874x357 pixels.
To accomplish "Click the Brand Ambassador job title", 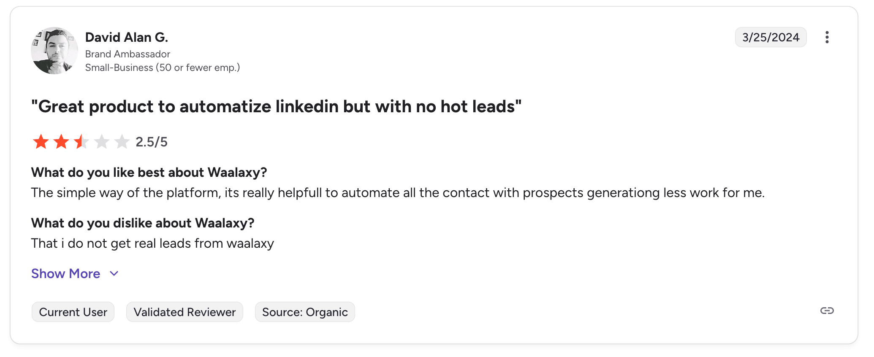I will 128,54.
